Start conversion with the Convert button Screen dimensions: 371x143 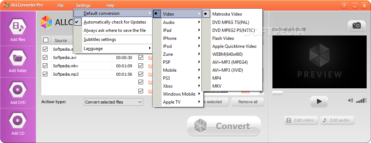tap(224, 126)
